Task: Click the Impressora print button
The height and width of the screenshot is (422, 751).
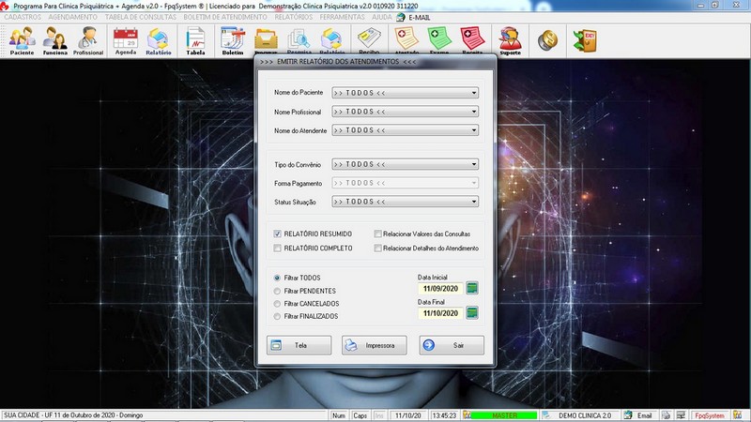Action: pos(374,345)
